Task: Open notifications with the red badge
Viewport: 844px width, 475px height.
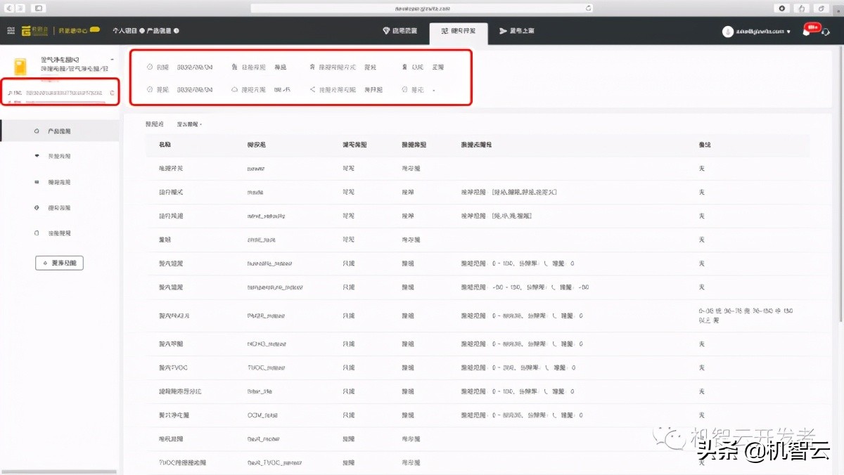Action: click(807, 31)
